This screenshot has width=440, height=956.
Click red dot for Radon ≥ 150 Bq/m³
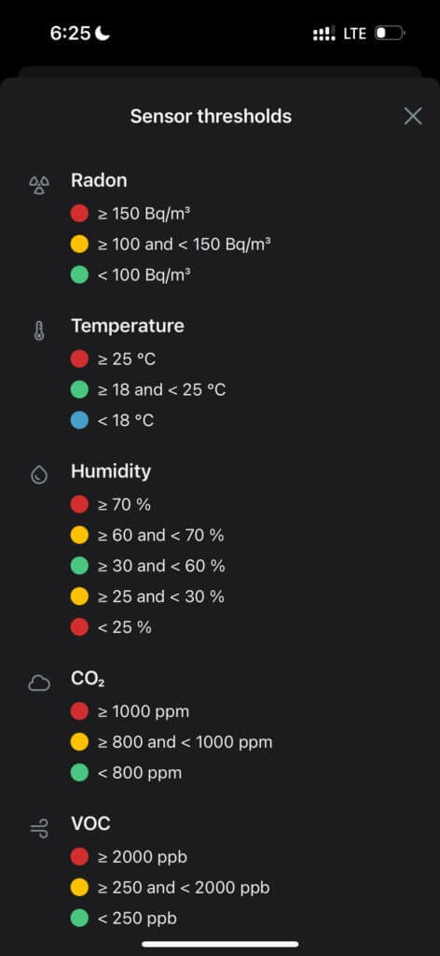click(80, 214)
